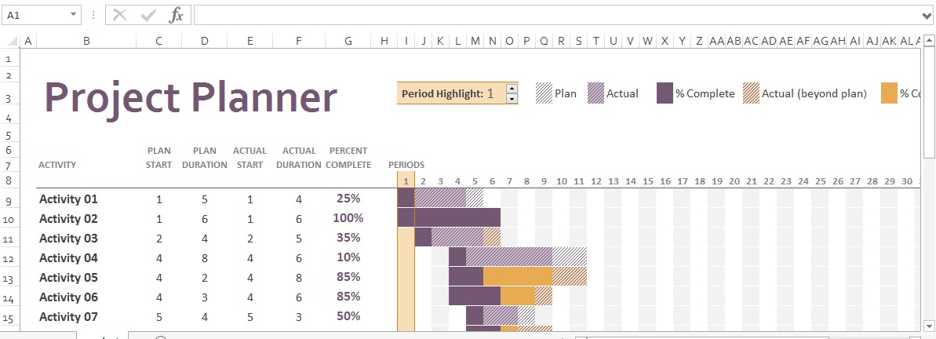Click the 100% complete cell for Activity 02
This screenshot has height=339, width=936.
[x=348, y=218]
